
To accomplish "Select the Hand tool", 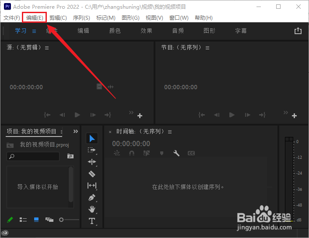I will tap(92, 209).
